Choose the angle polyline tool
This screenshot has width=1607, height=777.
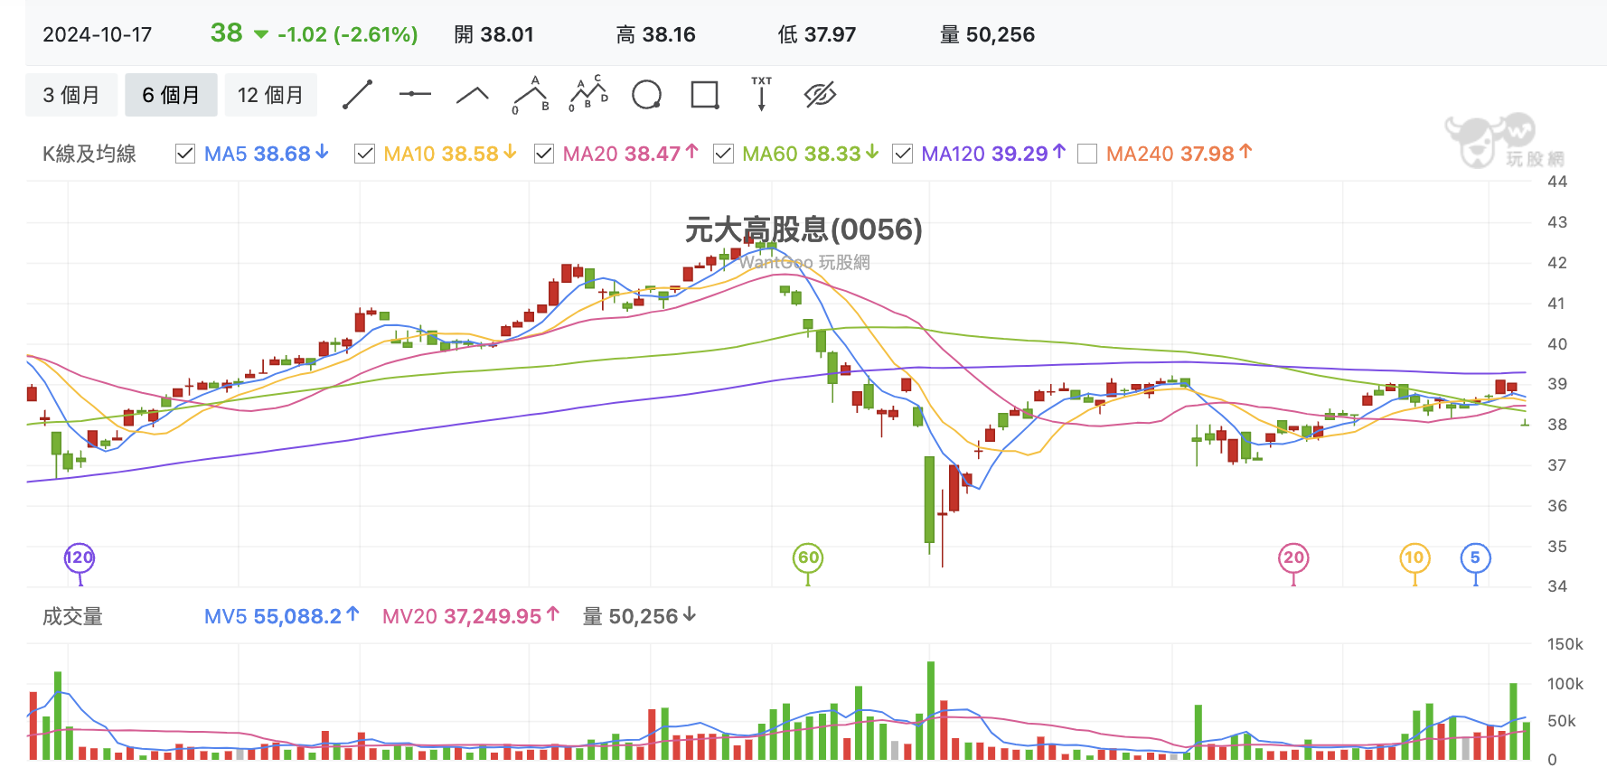473,95
